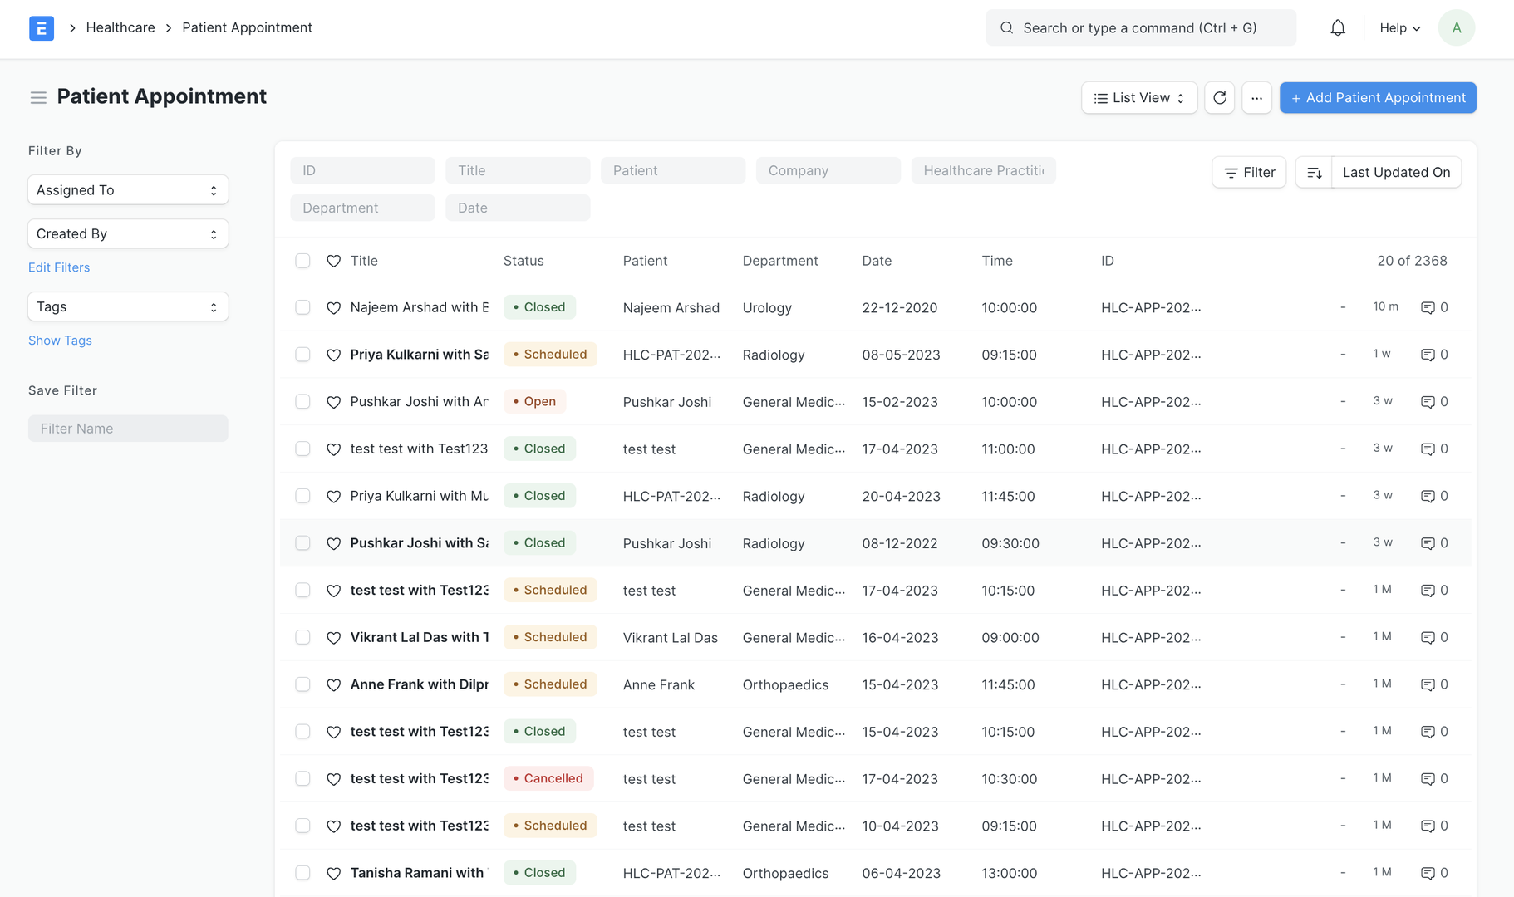Image resolution: width=1514 pixels, height=897 pixels.
Task: Open user avatar A menu
Action: (1456, 28)
